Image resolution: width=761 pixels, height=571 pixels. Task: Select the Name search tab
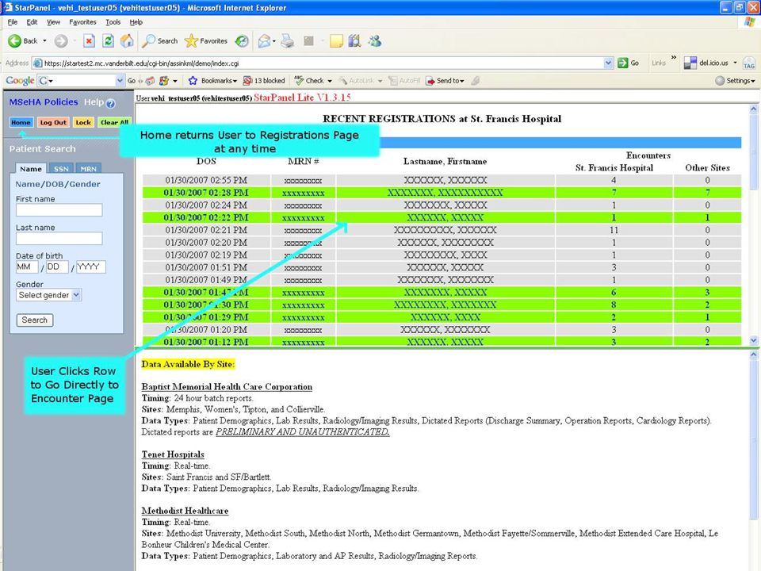click(31, 168)
